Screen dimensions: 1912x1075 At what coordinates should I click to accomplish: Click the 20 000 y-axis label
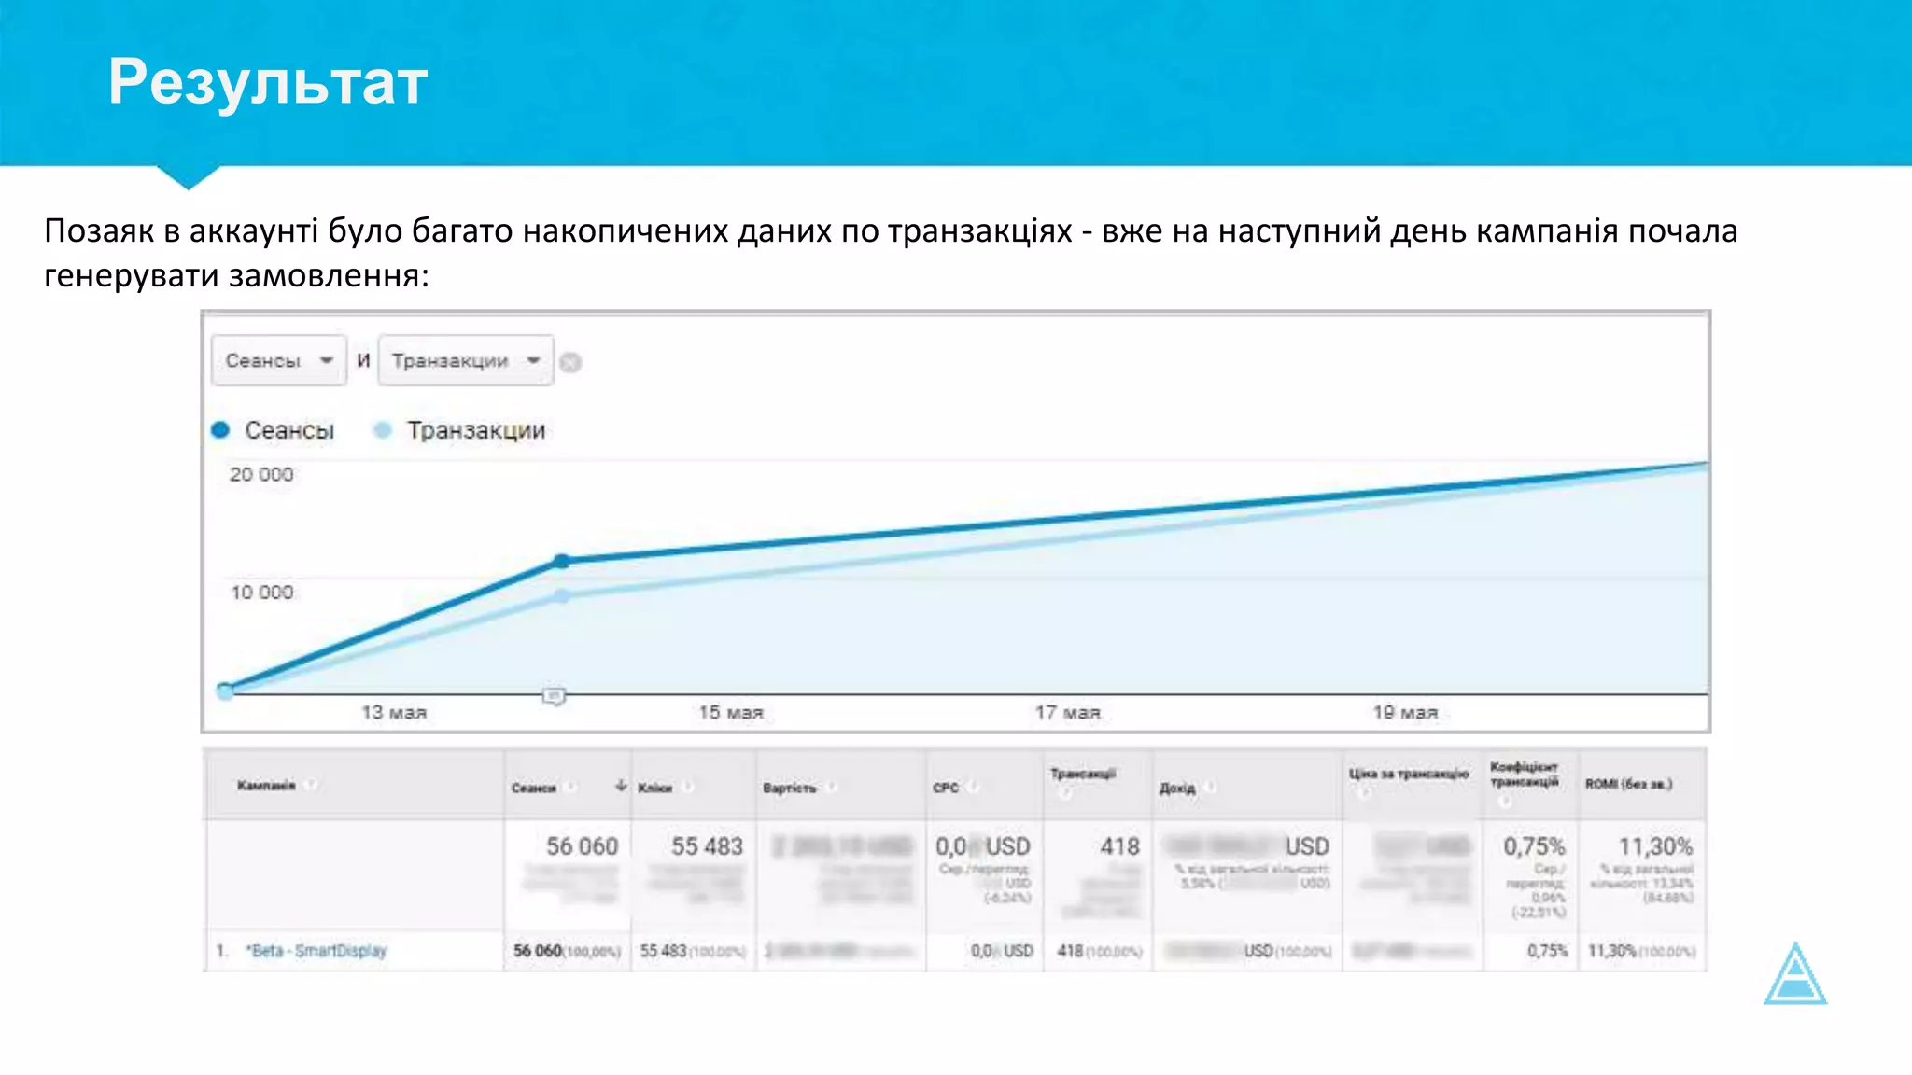click(261, 474)
